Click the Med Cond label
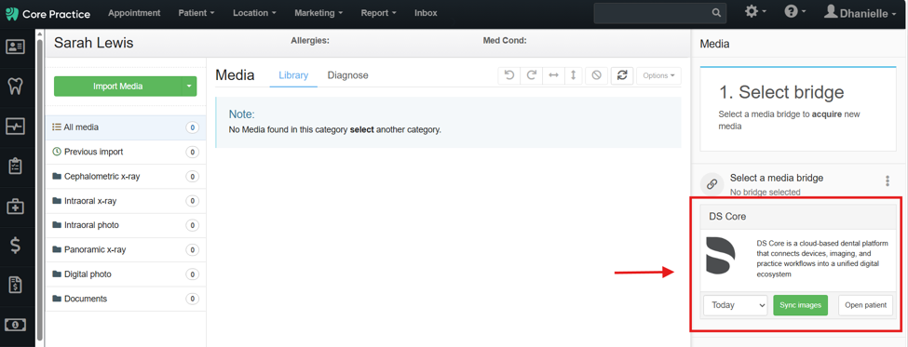Image resolution: width=908 pixels, height=347 pixels. point(505,41)
